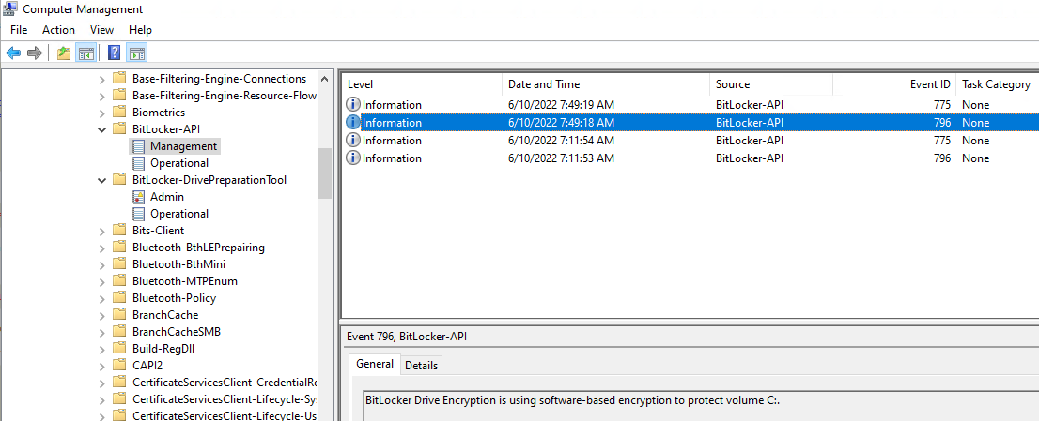Open the Action menu
Screen dimensions: 1039x421
click(58, 30)
